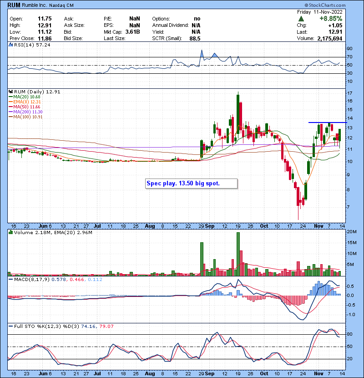Click the brown MA(100) legend line marker
This screenshot has height=378, width=364.
coord(10,117)
